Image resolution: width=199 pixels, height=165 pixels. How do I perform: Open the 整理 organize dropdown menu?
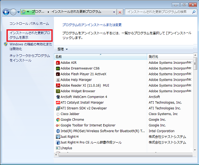pyautogui.click(x=63, y=49)
